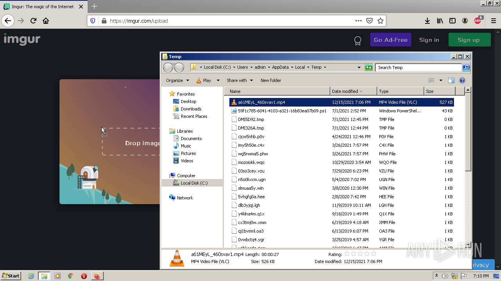501x281 pixels.
Task: Click Sign in link
Action: [429, 40]
